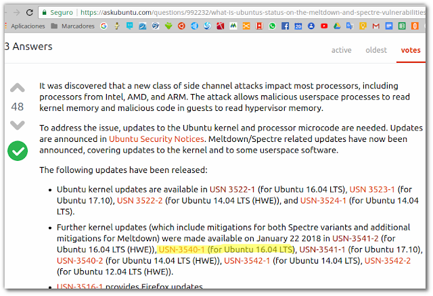The height and width of the screenshot is (296, 433).
Task: Open the green Google Sheets bookmark icon
Action: tap(402, 26)
